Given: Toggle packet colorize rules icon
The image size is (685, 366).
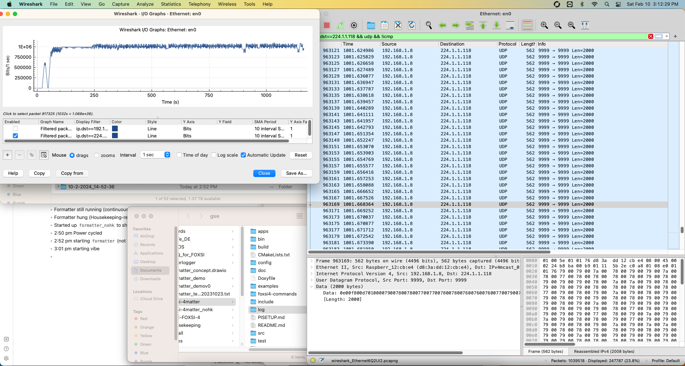Looking at the screenshot, I should [x=527, y=25].
